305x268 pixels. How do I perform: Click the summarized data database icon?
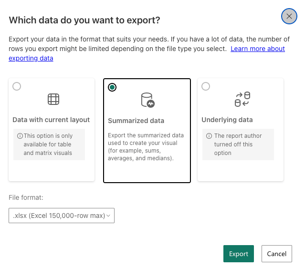tap(147, 100)
